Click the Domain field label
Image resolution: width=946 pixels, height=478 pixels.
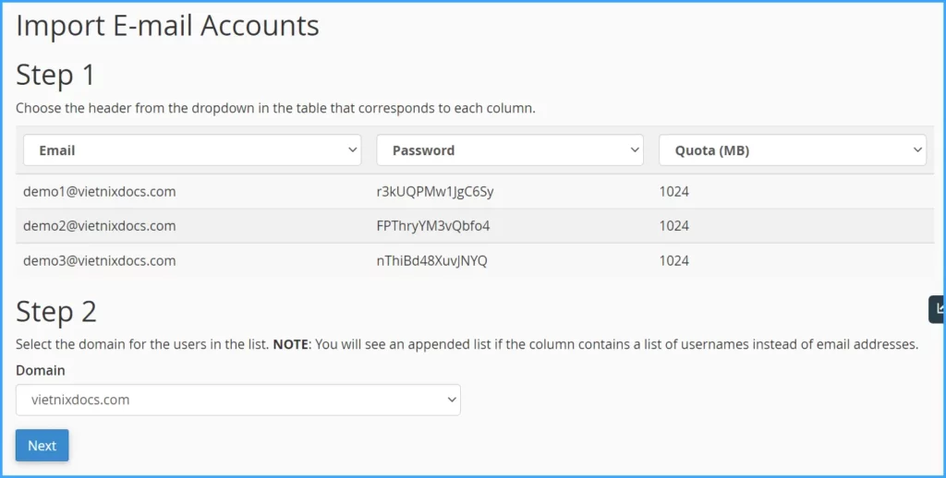[41, 370]
